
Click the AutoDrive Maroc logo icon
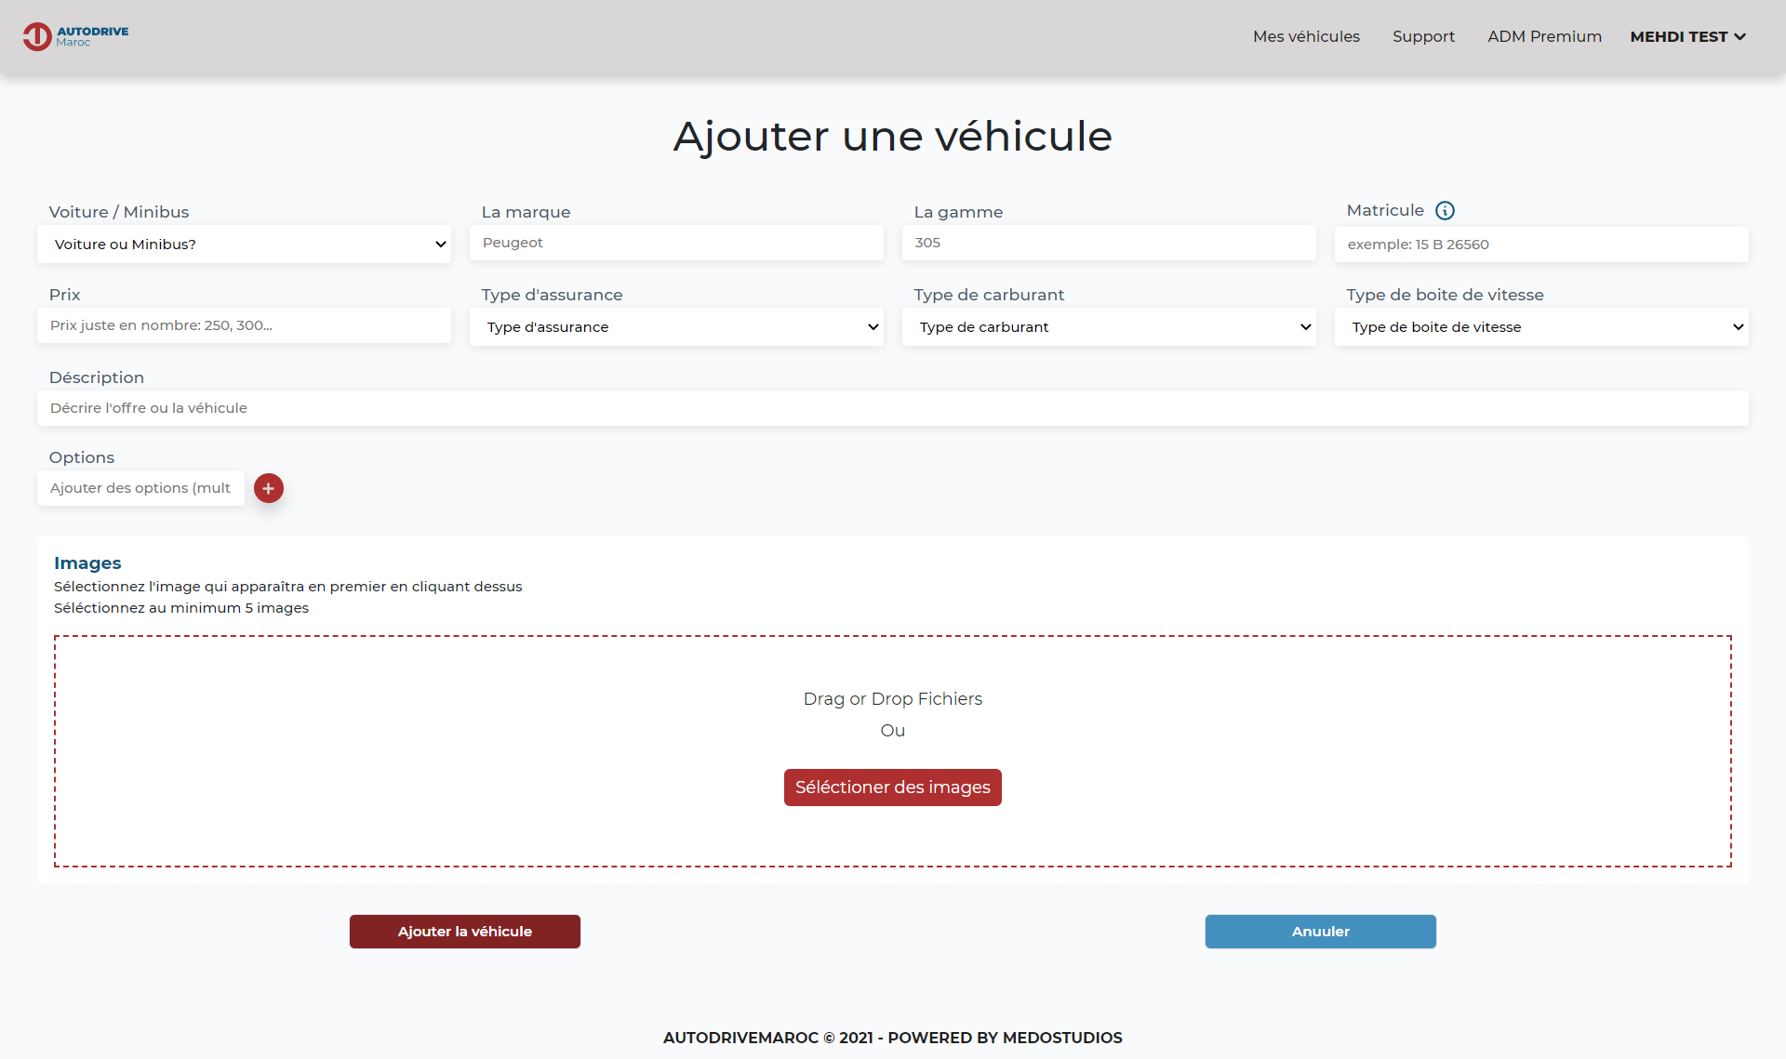[x=34, y=36]
